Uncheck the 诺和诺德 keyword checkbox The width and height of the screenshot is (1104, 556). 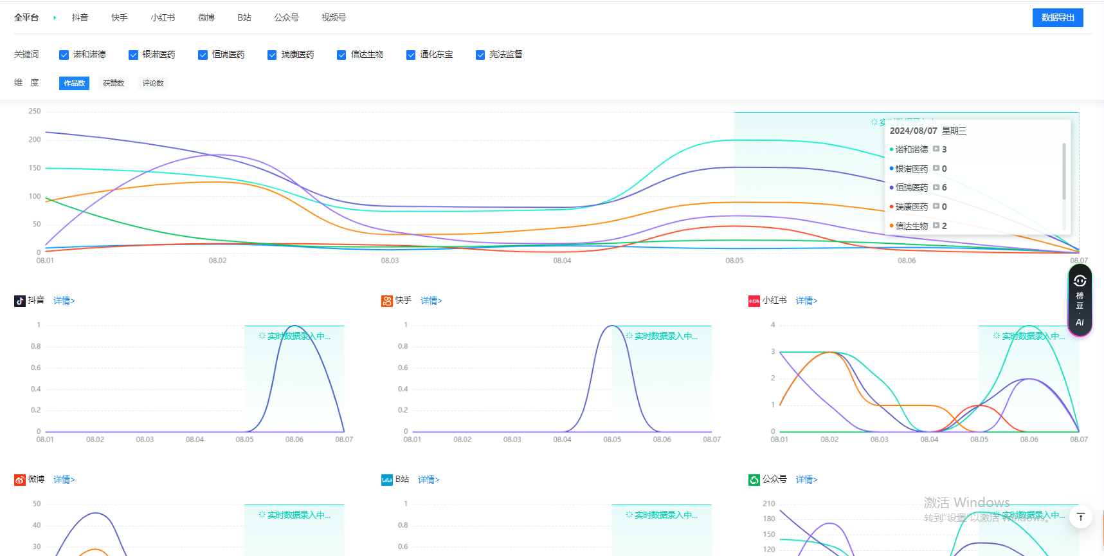[x=64, y=55]
